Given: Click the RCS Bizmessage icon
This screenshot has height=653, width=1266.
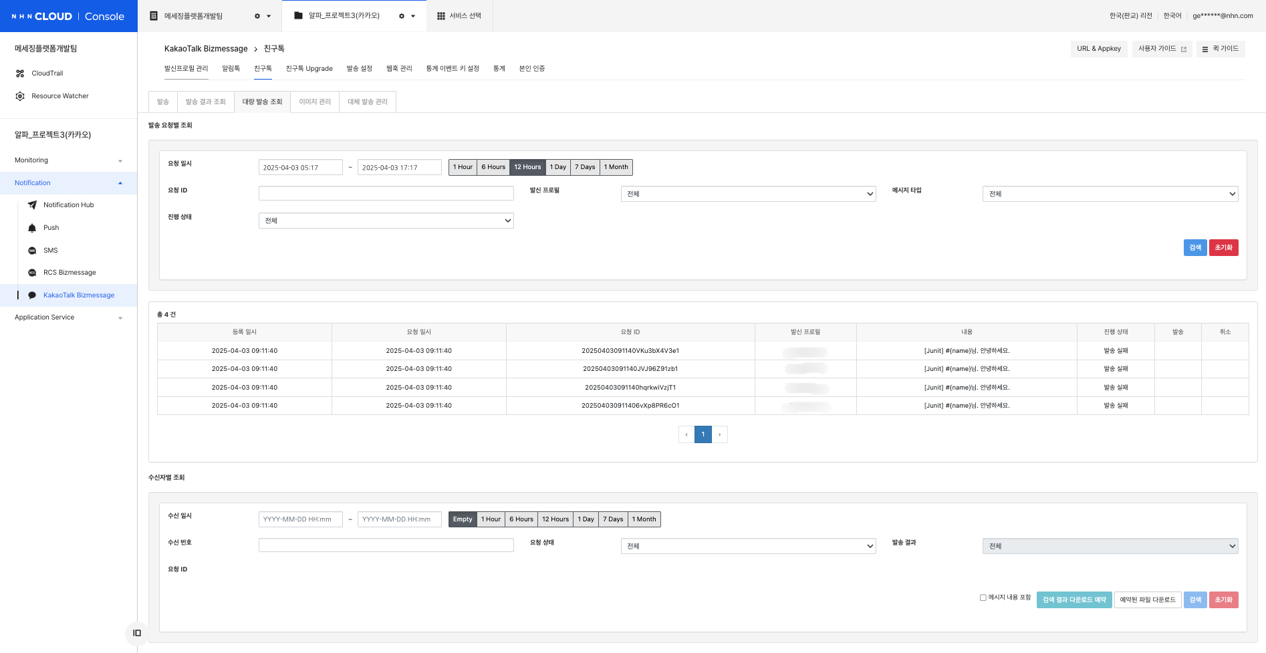Looking at the screenshot, I should pyautogui.click(x=32, y=273).
